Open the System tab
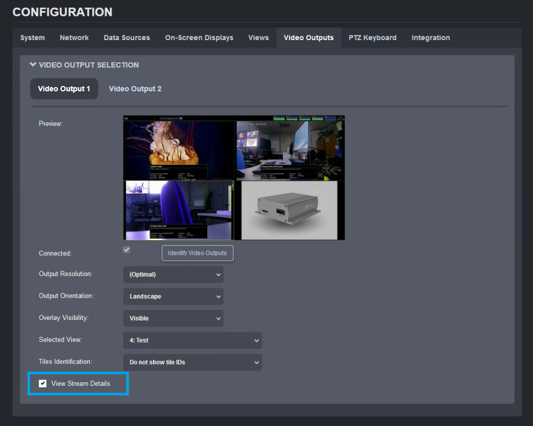Viewport: 533px width, 426px height. [32, 37]
